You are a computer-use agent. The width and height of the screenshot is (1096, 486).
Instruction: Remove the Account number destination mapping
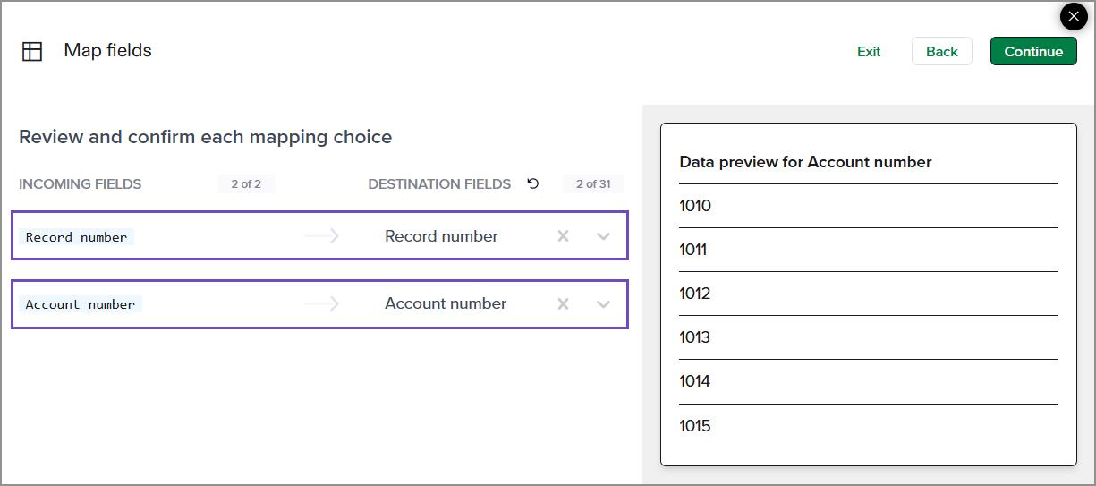pyautogui.click(x=563, y=304)
